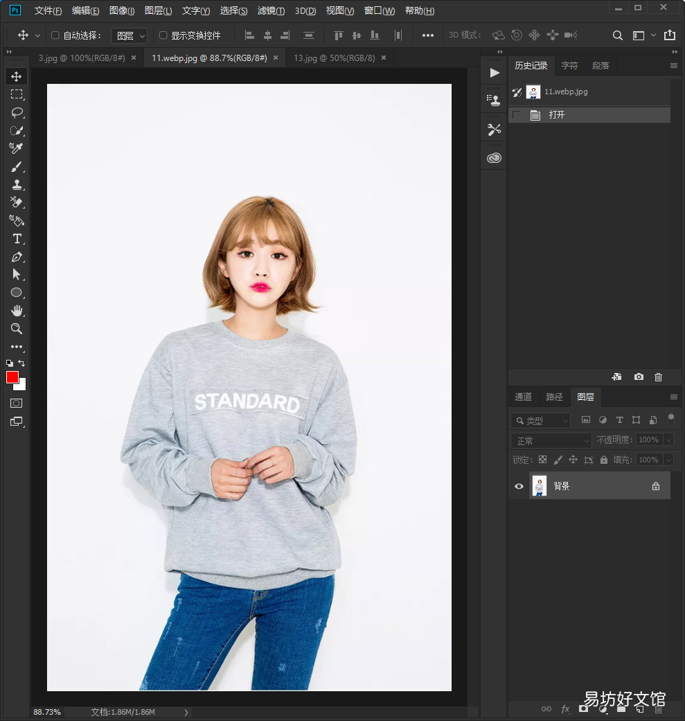Select the Hand tool
685x721 pixels.
point(17,311)
